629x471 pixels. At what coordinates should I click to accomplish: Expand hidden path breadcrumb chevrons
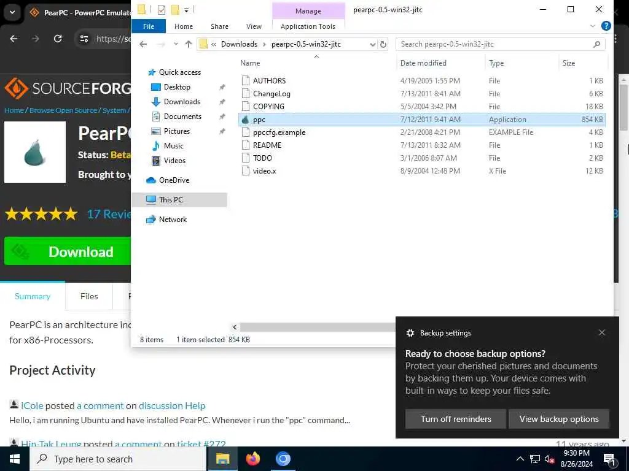(x=214, y=44)
